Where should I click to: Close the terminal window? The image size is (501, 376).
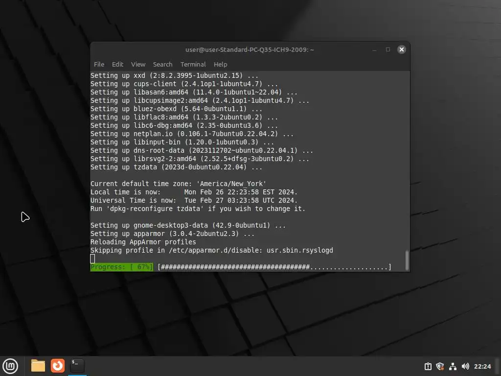402,49
